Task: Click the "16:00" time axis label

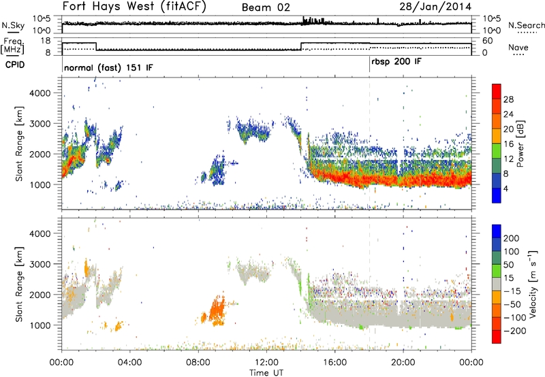Action: click(x=334, y=363)
